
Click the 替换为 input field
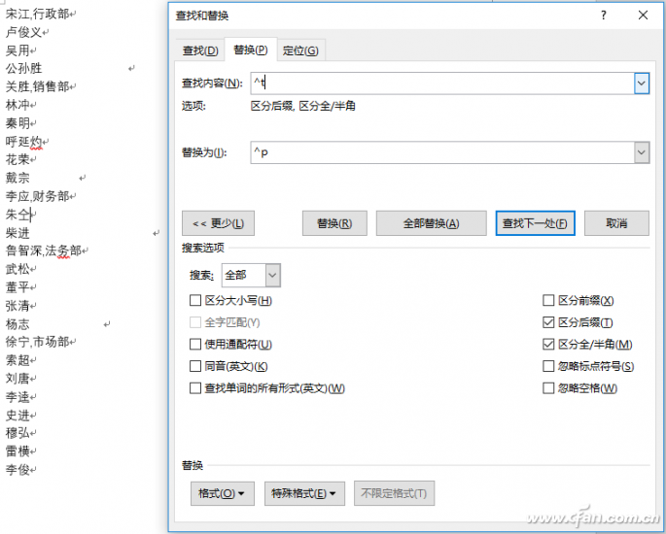pos(442,152)
